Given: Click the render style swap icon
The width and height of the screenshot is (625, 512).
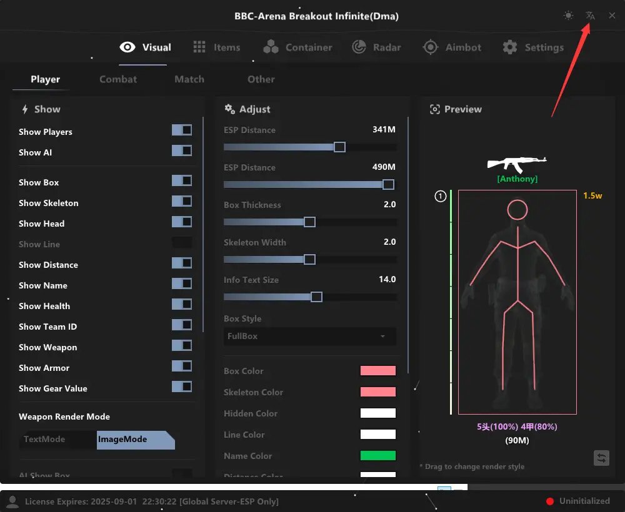Looking at the screenshot, I should click(x=601, y=458).
